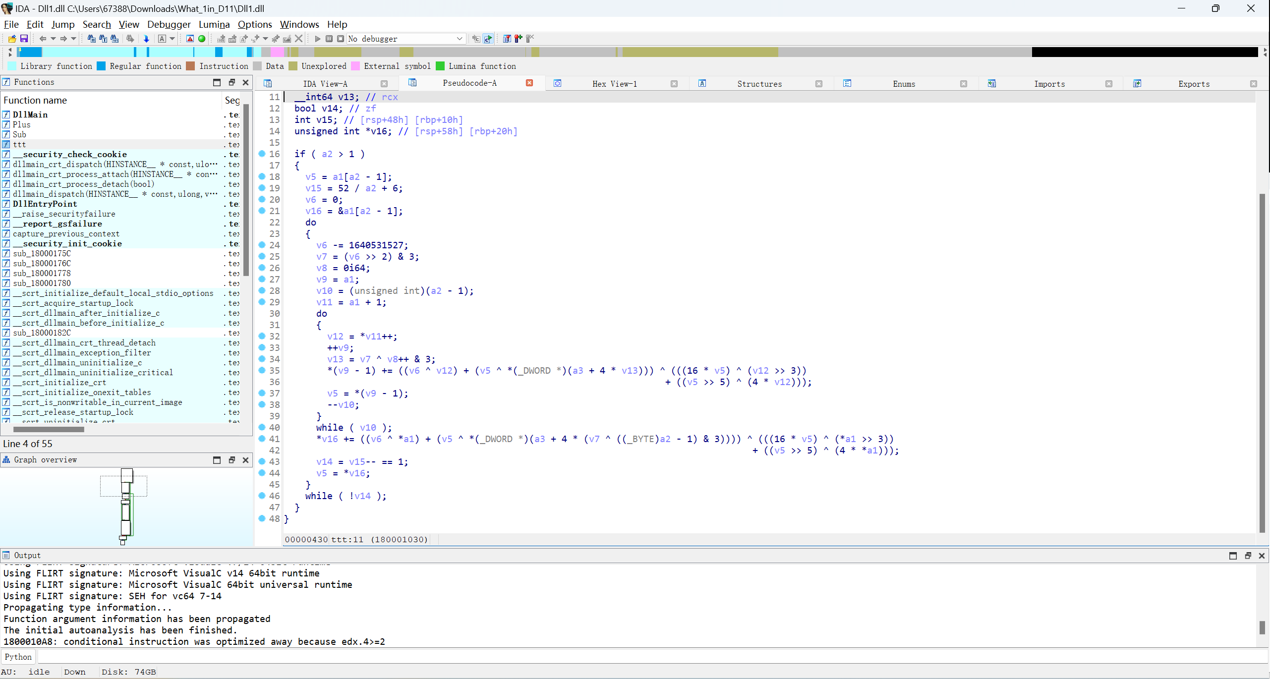Screen dimensions: 1270x679
Task: Open the Debugger menu
Action: 169,24
